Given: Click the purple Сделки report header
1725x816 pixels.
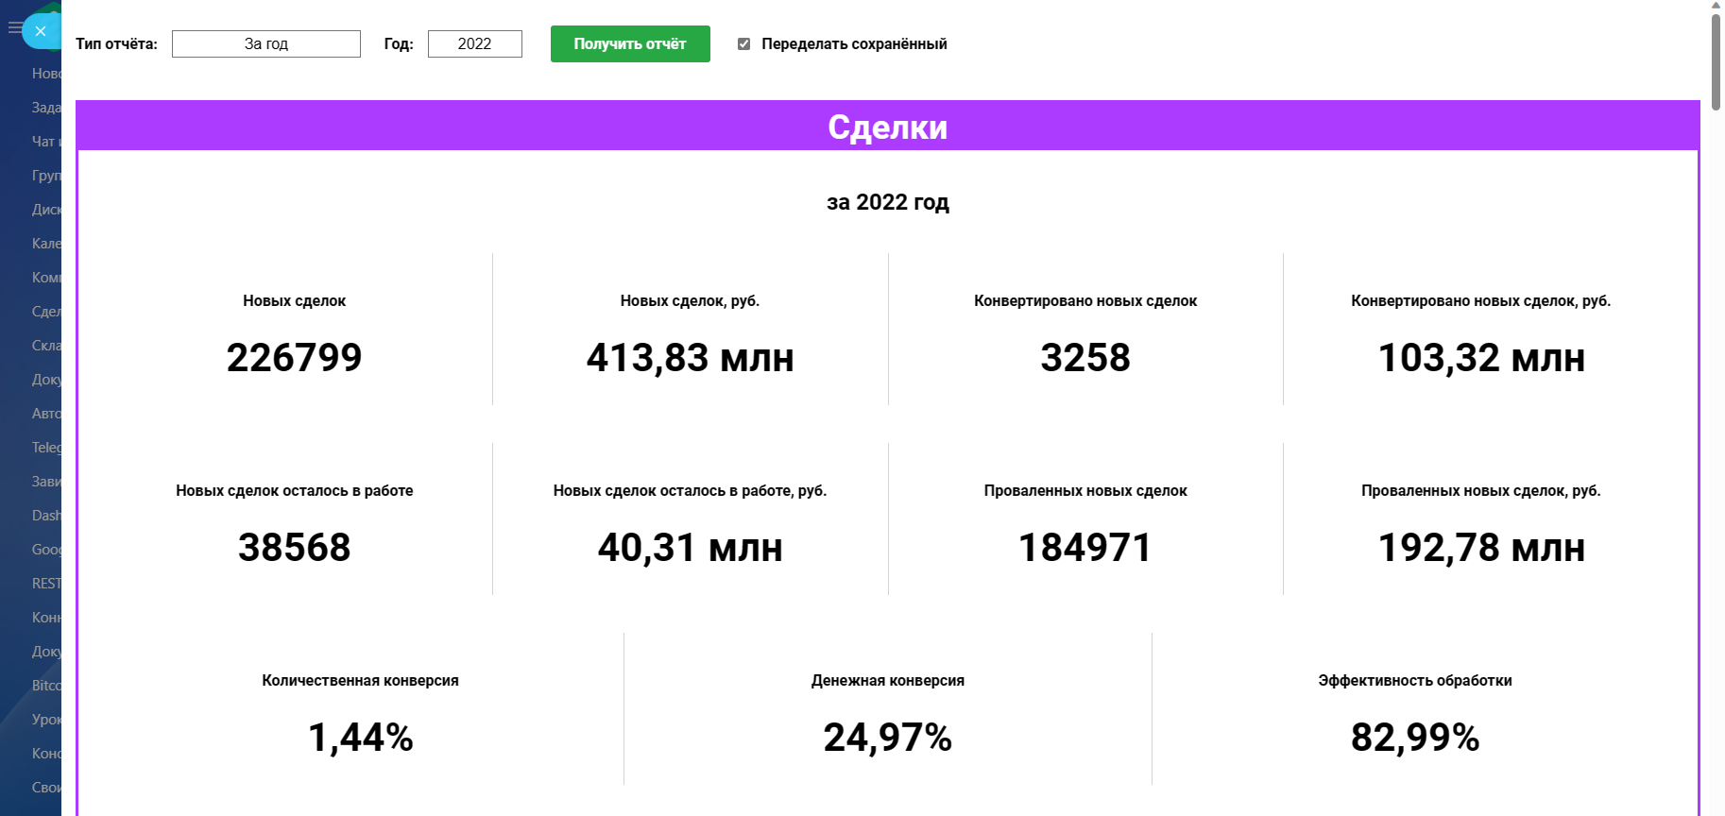Looking at the screenshot, I should [x=887, y=127].
